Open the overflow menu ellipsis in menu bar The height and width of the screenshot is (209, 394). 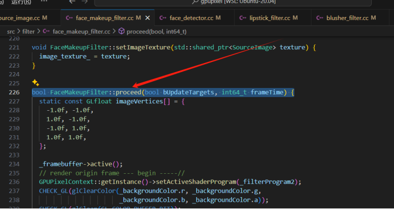43,1
